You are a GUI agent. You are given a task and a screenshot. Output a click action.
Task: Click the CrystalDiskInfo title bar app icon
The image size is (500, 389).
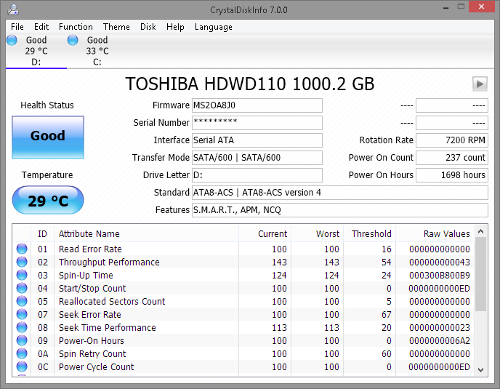(13, 9)
